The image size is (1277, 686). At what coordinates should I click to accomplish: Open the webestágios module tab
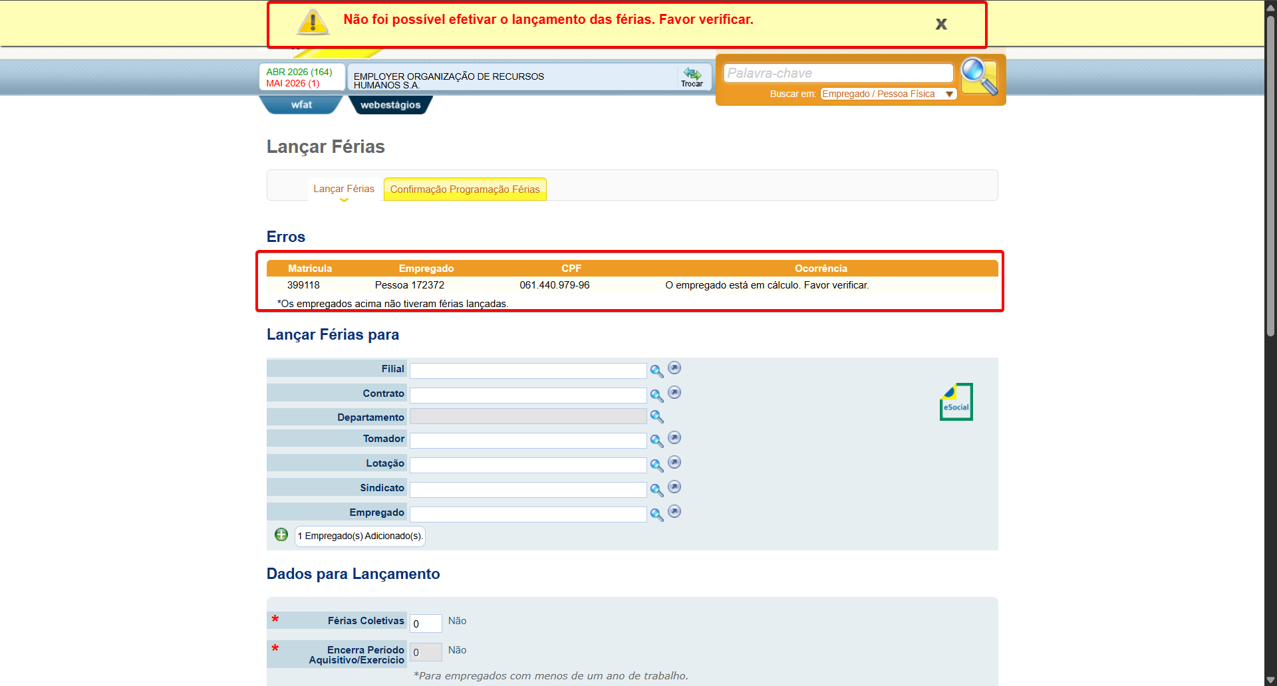(x=390, y=105)
